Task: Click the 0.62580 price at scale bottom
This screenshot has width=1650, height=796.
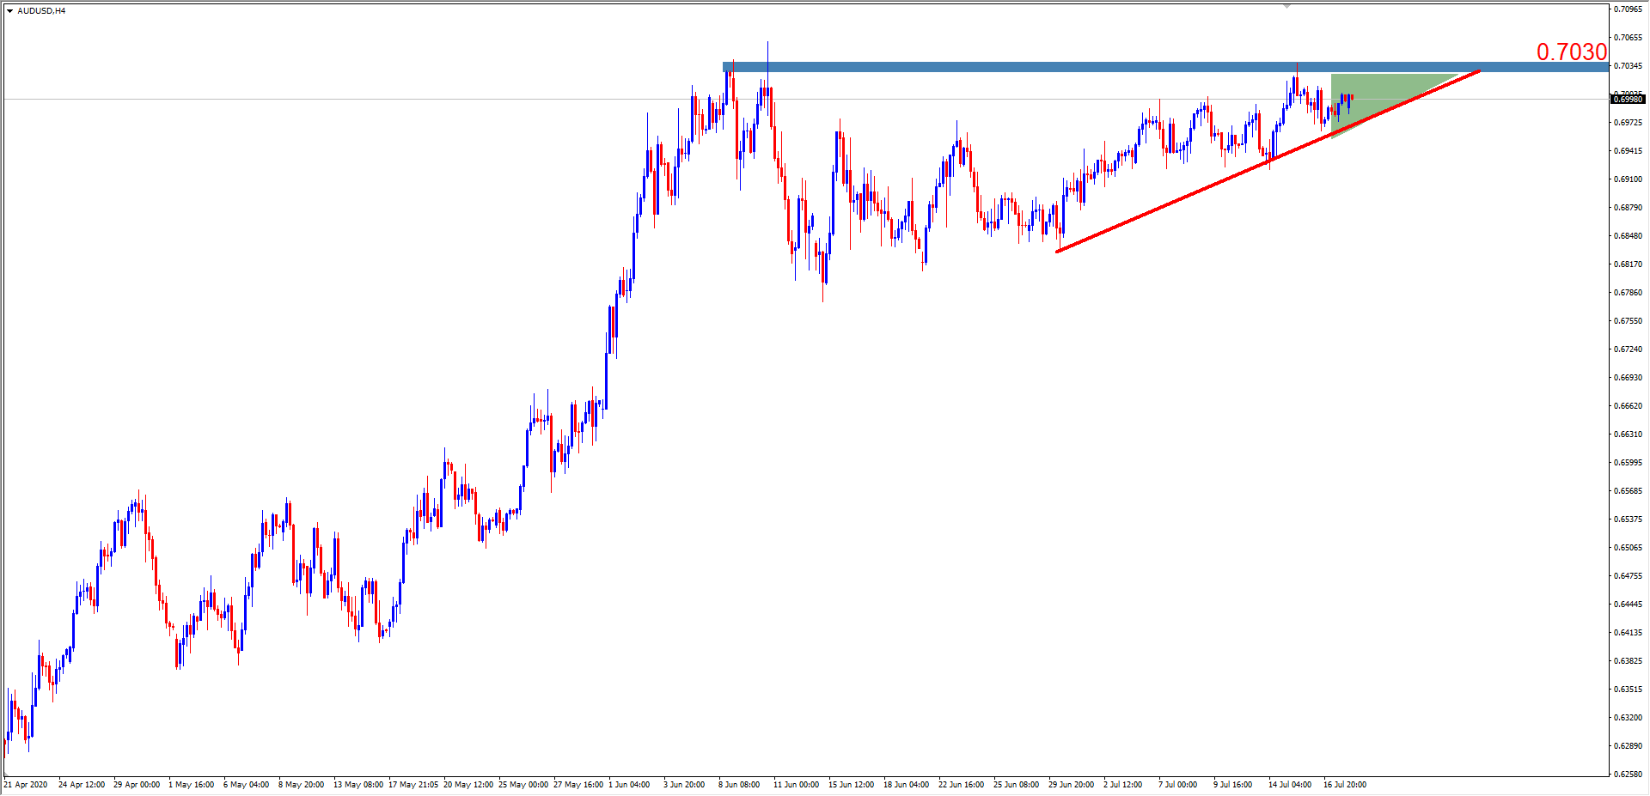Action: 1628,775
